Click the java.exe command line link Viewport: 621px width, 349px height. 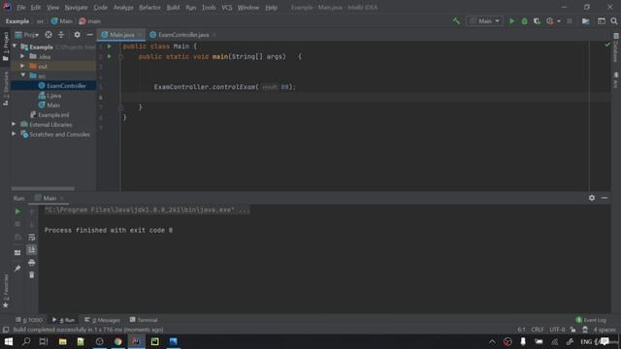pyautogui.click(x=147, y=210)
